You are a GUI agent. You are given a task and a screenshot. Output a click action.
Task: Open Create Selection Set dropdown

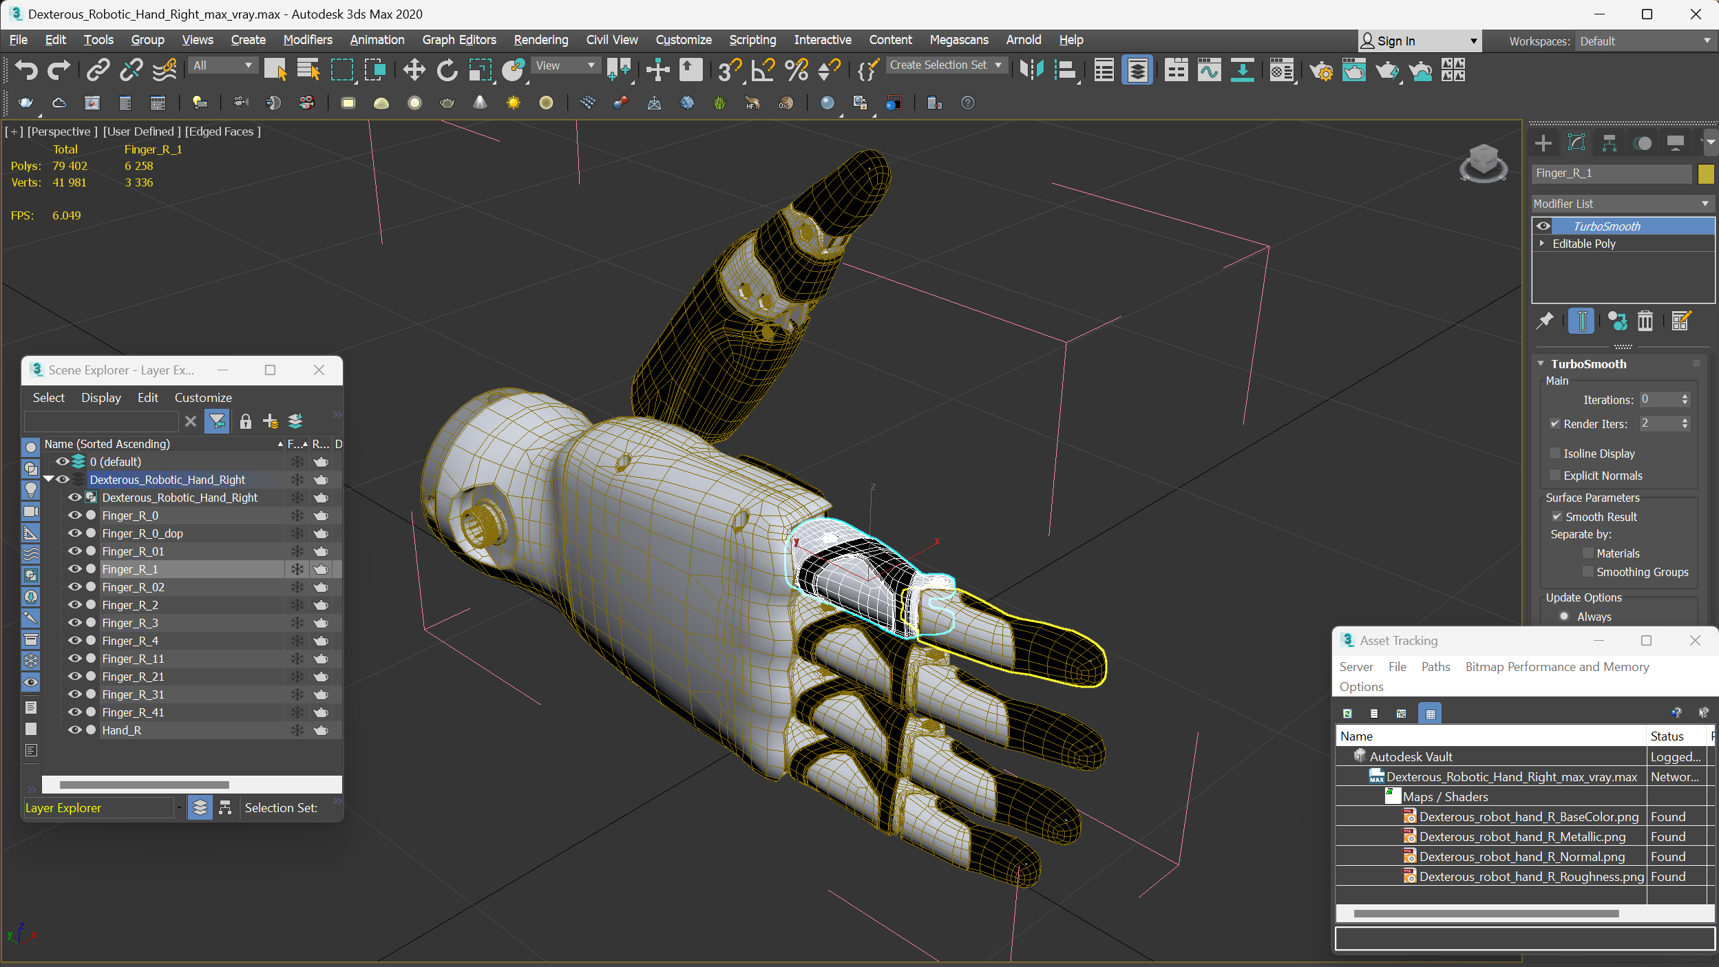point(946,65)
